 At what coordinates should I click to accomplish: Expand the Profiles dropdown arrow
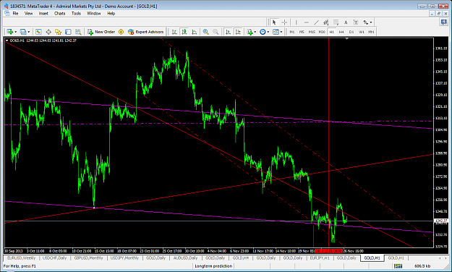point(28,32)
